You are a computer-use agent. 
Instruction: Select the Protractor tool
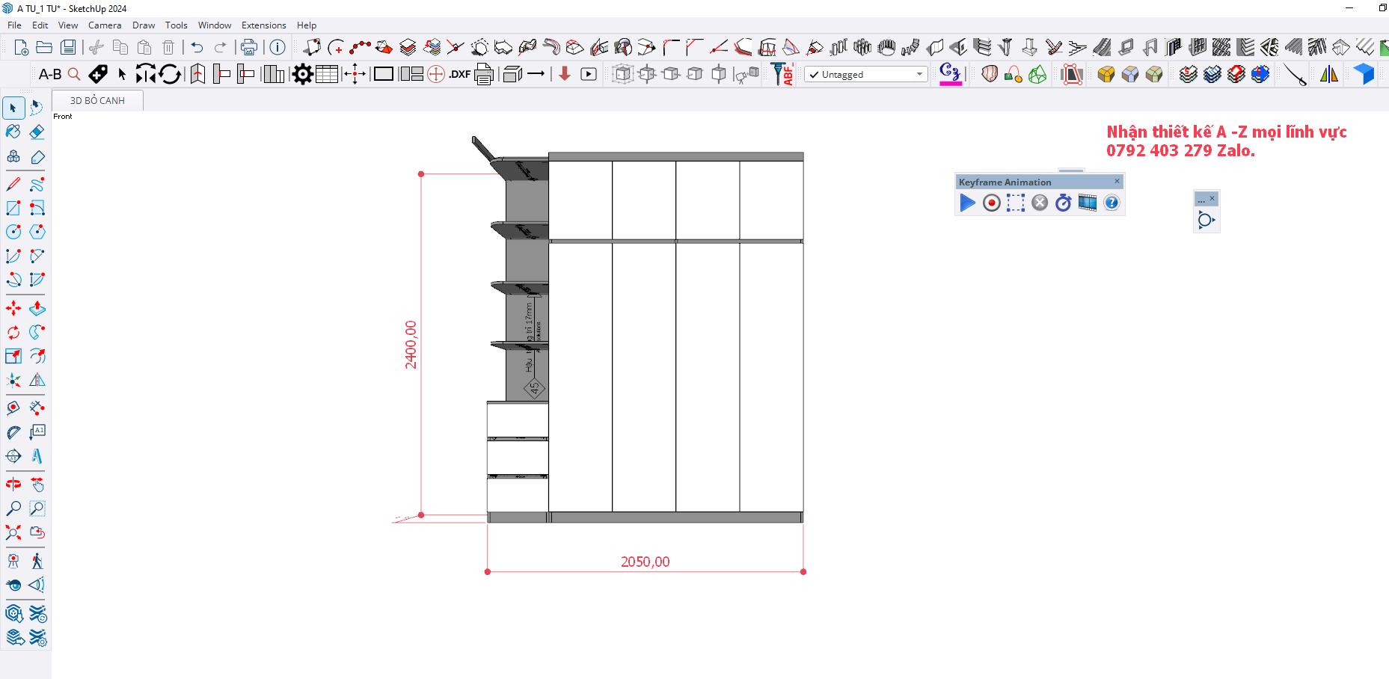coord(13,432)
